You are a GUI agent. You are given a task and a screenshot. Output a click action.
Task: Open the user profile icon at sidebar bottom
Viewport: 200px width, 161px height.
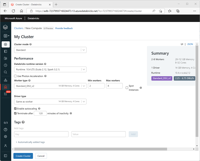(x=5, y=146)
